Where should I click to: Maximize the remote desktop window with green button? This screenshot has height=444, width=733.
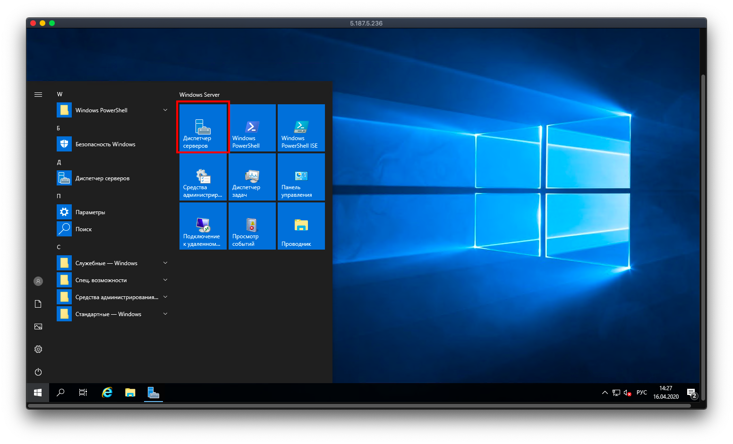(52, 23)
